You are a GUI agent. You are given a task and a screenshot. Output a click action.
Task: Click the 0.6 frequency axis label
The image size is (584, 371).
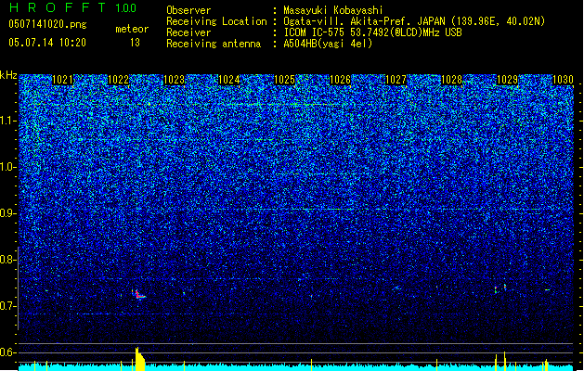click(x=8, y=352)
